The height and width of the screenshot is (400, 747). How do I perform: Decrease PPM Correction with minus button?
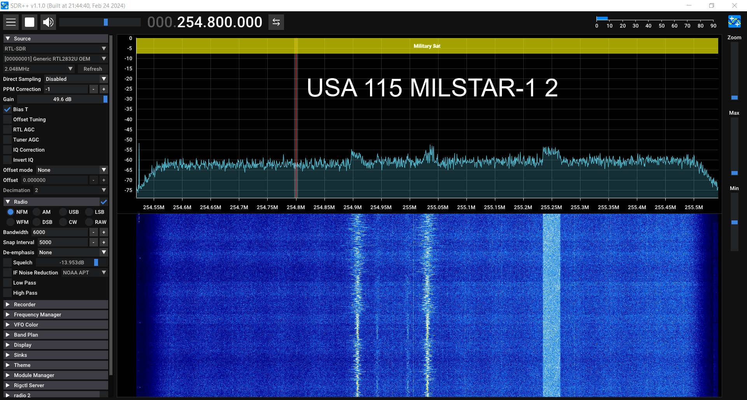click(x=93, y=89)
